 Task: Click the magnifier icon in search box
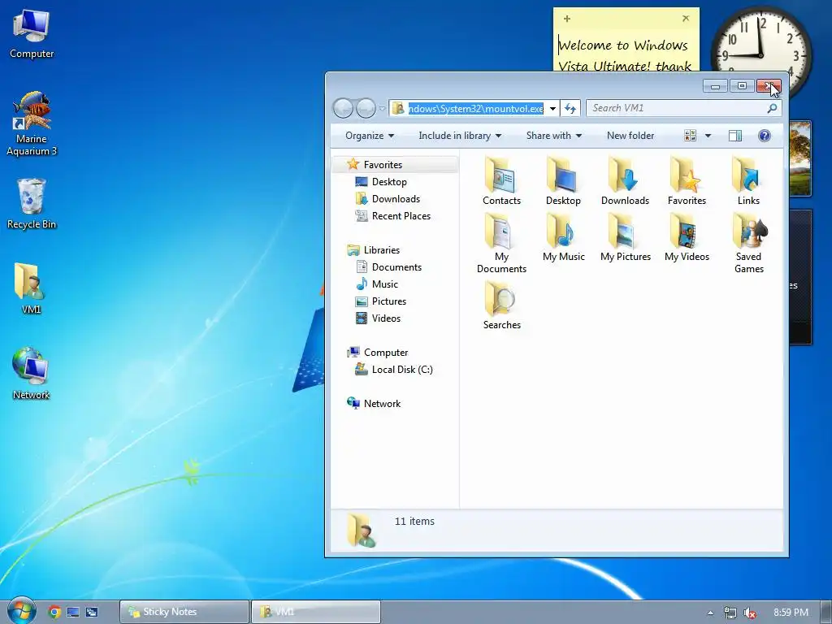(x=772, y=108)
